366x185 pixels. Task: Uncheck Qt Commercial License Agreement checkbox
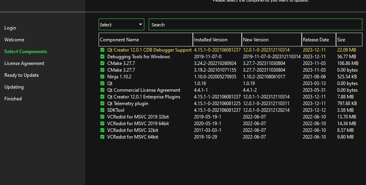coord(102,90)
